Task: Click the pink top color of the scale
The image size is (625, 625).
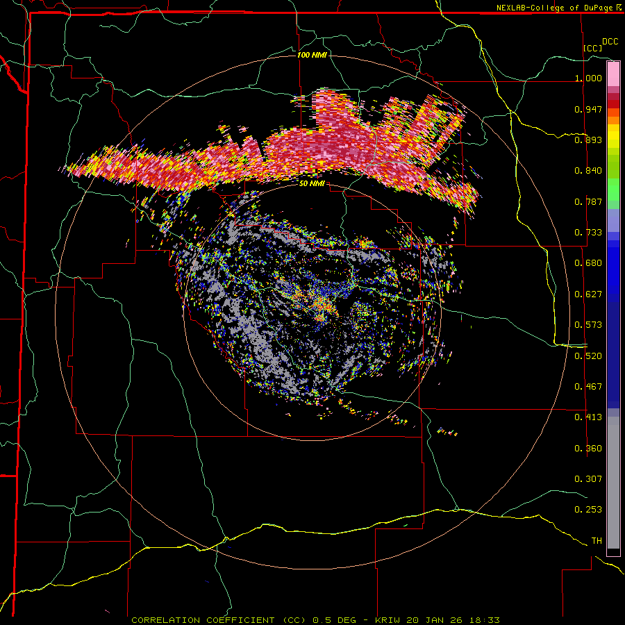Action: [x=613, y=74]
